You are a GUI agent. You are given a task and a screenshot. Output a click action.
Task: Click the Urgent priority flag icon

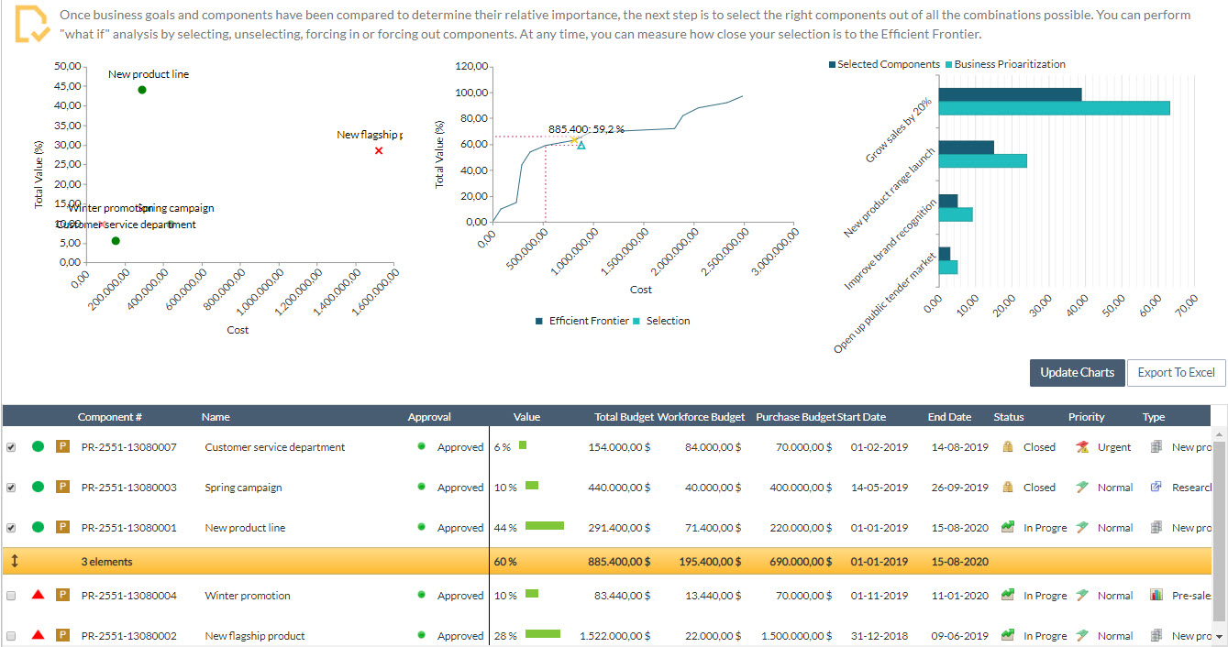point(1082,447)
